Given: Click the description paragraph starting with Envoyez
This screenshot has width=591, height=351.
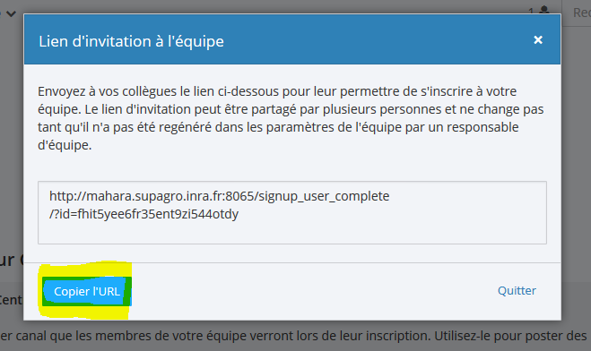Looking at the screenshot, I should pos(291,118).
